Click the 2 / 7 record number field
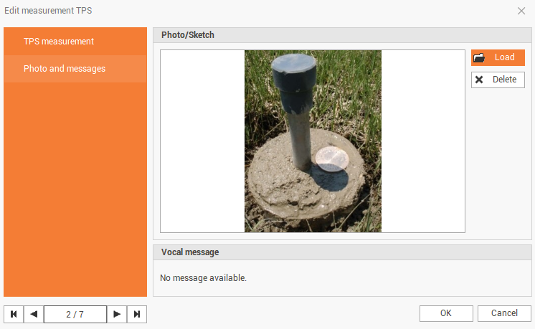The height and width of the screenshot is (329, 535). click(75, 314)
